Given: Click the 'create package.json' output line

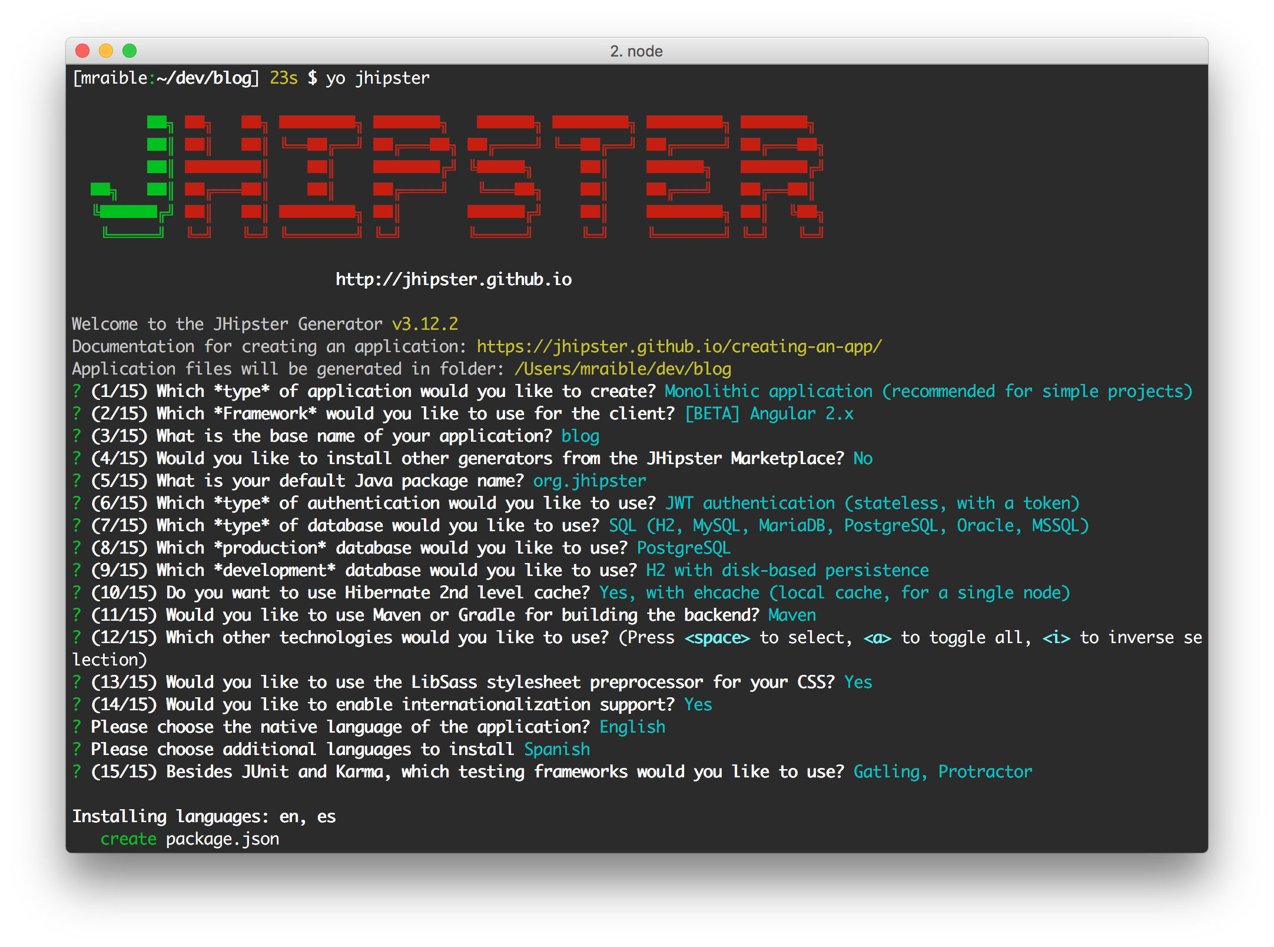Looking at the screenshot, I should pyautogui.click(x=190, y=839).
